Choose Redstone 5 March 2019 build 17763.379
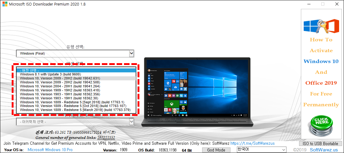This screenshot has width=344, height=153. pyautogui.click(x=76, y=110)
